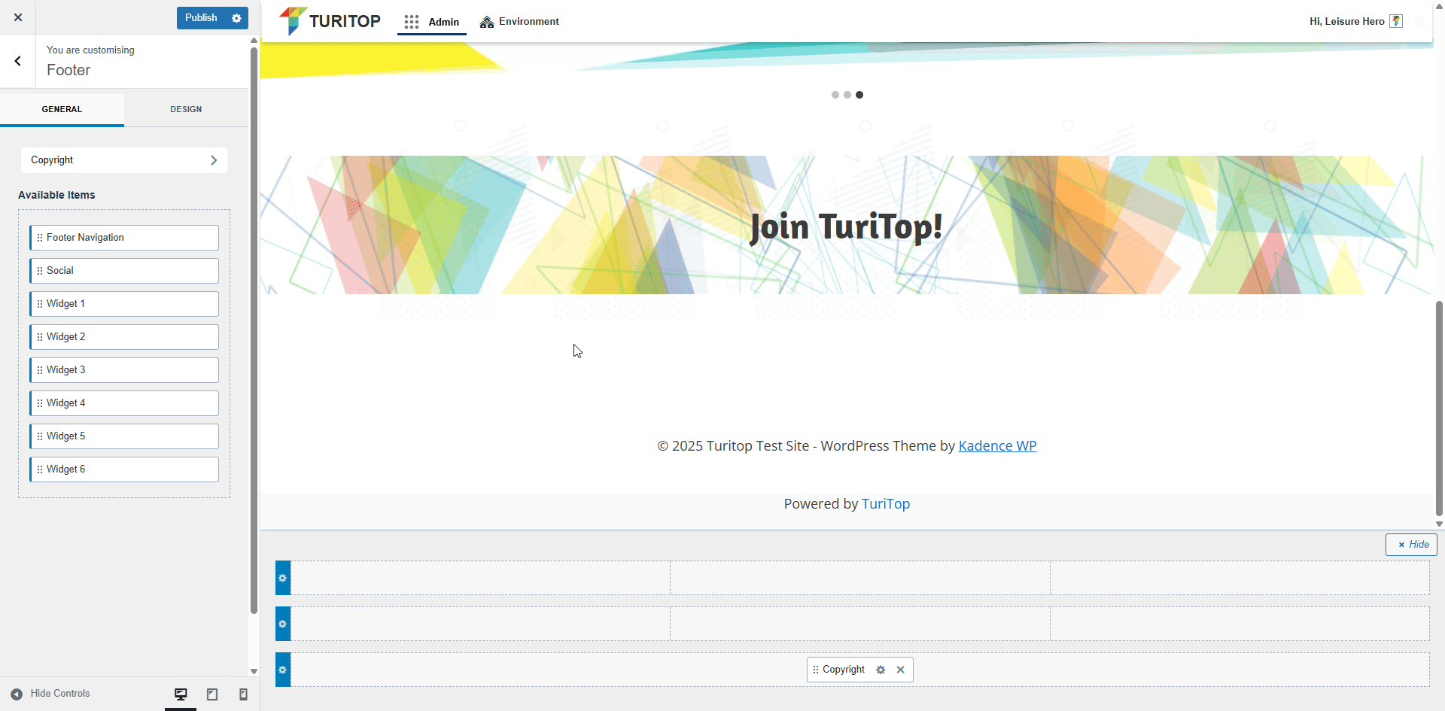
Task: Open settings for the middle footer row
Action: coord(283,624)
